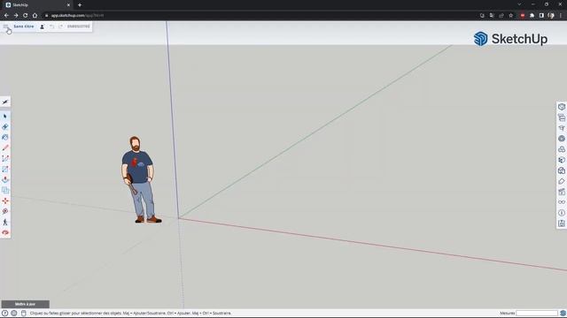
Task: Click the browser Home button
Action: click(35, 16)
